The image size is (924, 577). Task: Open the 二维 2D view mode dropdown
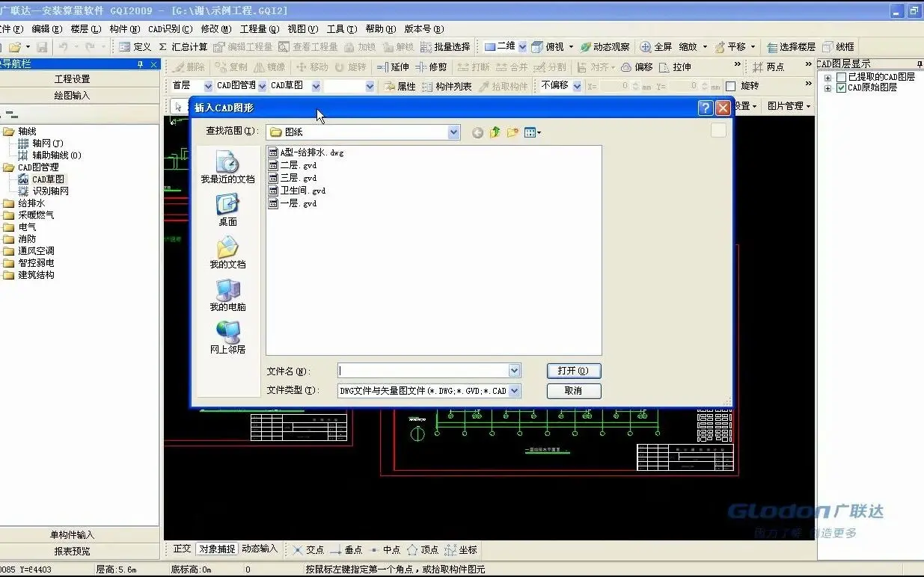(523, 46)
